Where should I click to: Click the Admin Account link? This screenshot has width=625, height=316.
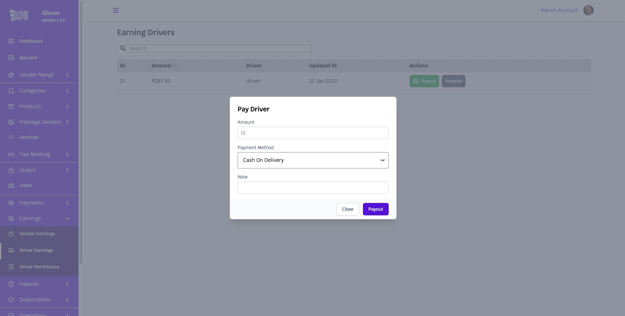coord(559,10)
